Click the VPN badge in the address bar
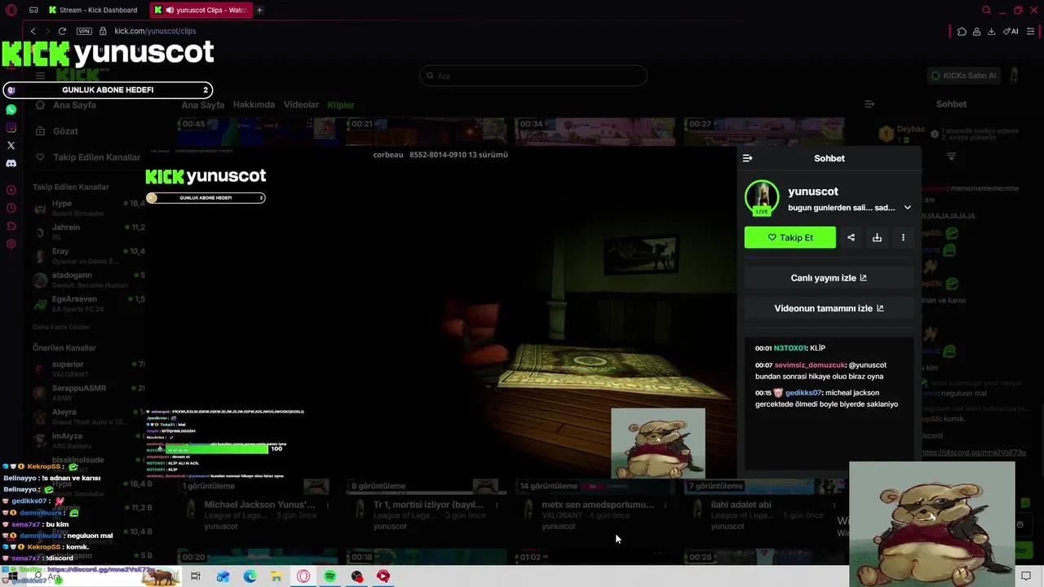This screenshot has width=1044, height=587. tap(84, 31)
